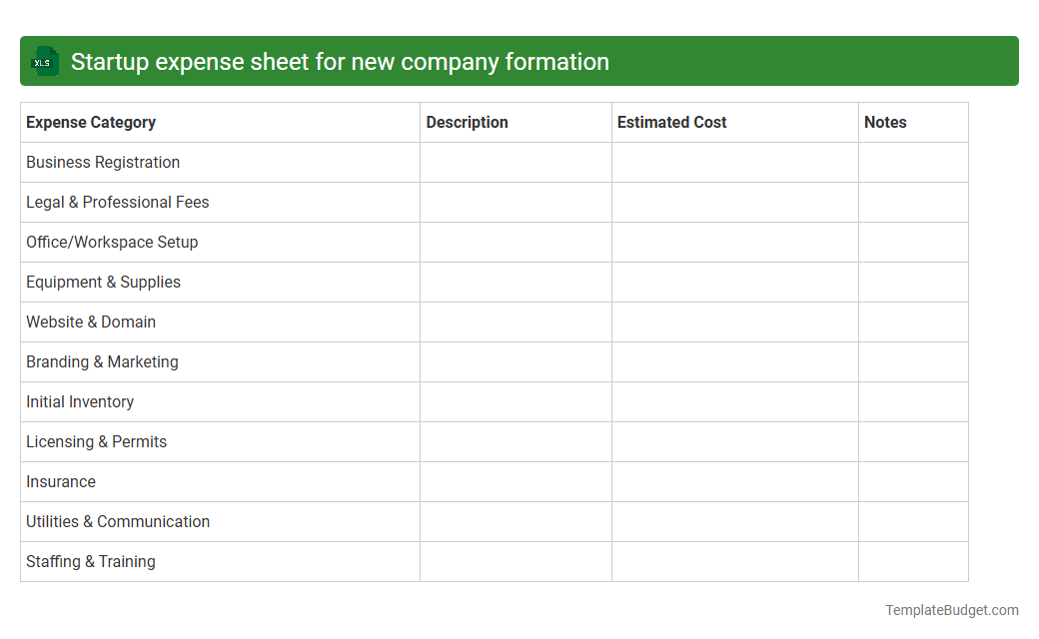Click the Branding & Marketing label

(102, 361)
